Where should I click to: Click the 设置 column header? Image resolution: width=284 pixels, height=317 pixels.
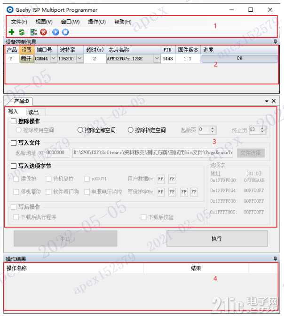(27, 50)
